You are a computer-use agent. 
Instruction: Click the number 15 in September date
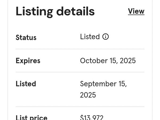point(123,84)
